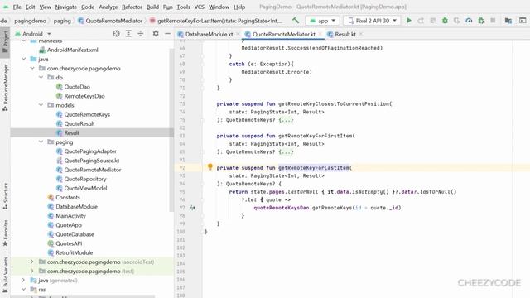Select RemoteKeysDao in project tree
Screen dimensions: 530x298
(84, 96)
